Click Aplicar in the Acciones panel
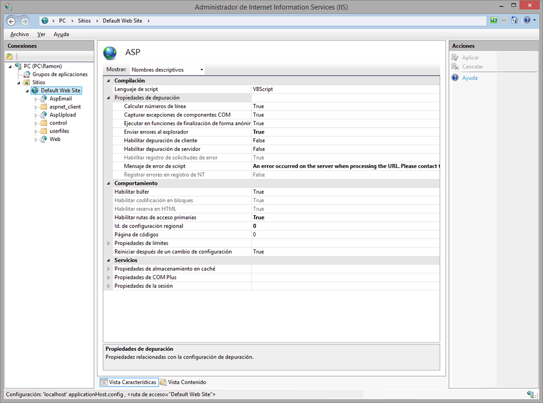 point(470,57)
